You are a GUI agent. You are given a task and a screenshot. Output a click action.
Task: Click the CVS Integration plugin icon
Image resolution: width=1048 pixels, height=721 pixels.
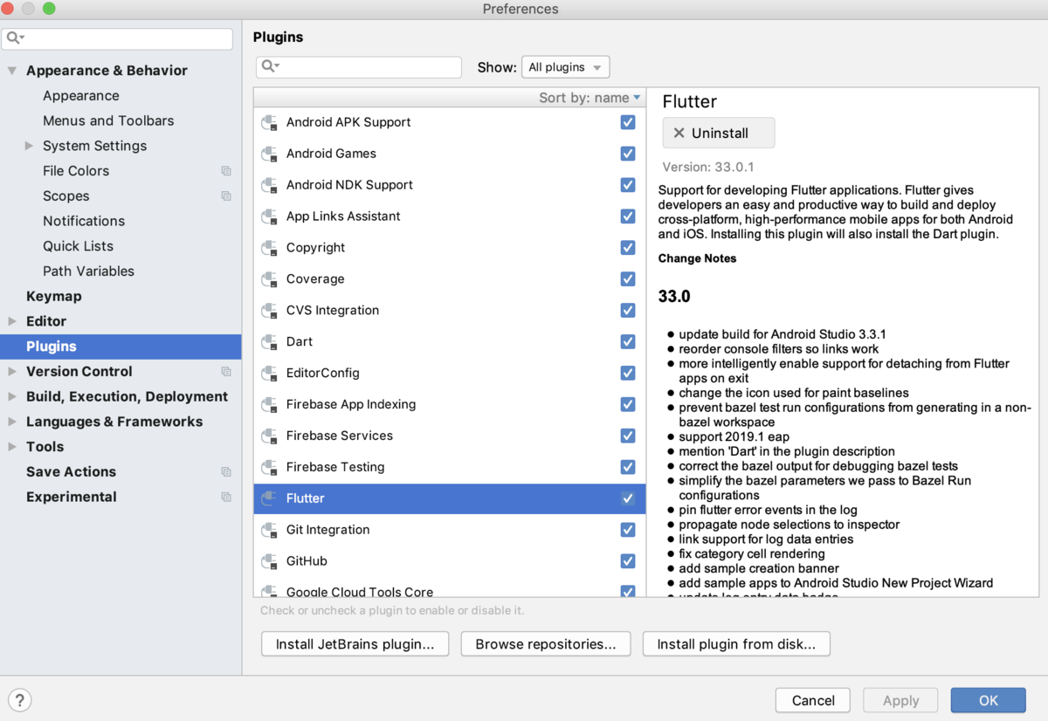pyautogui.click(x=269, y=312)
